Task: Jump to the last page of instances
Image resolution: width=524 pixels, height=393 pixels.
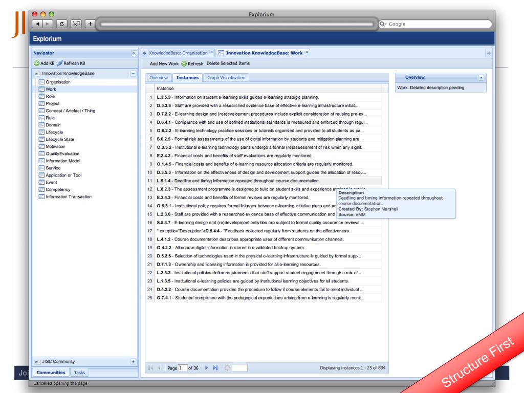Action: tap(215, 367)
